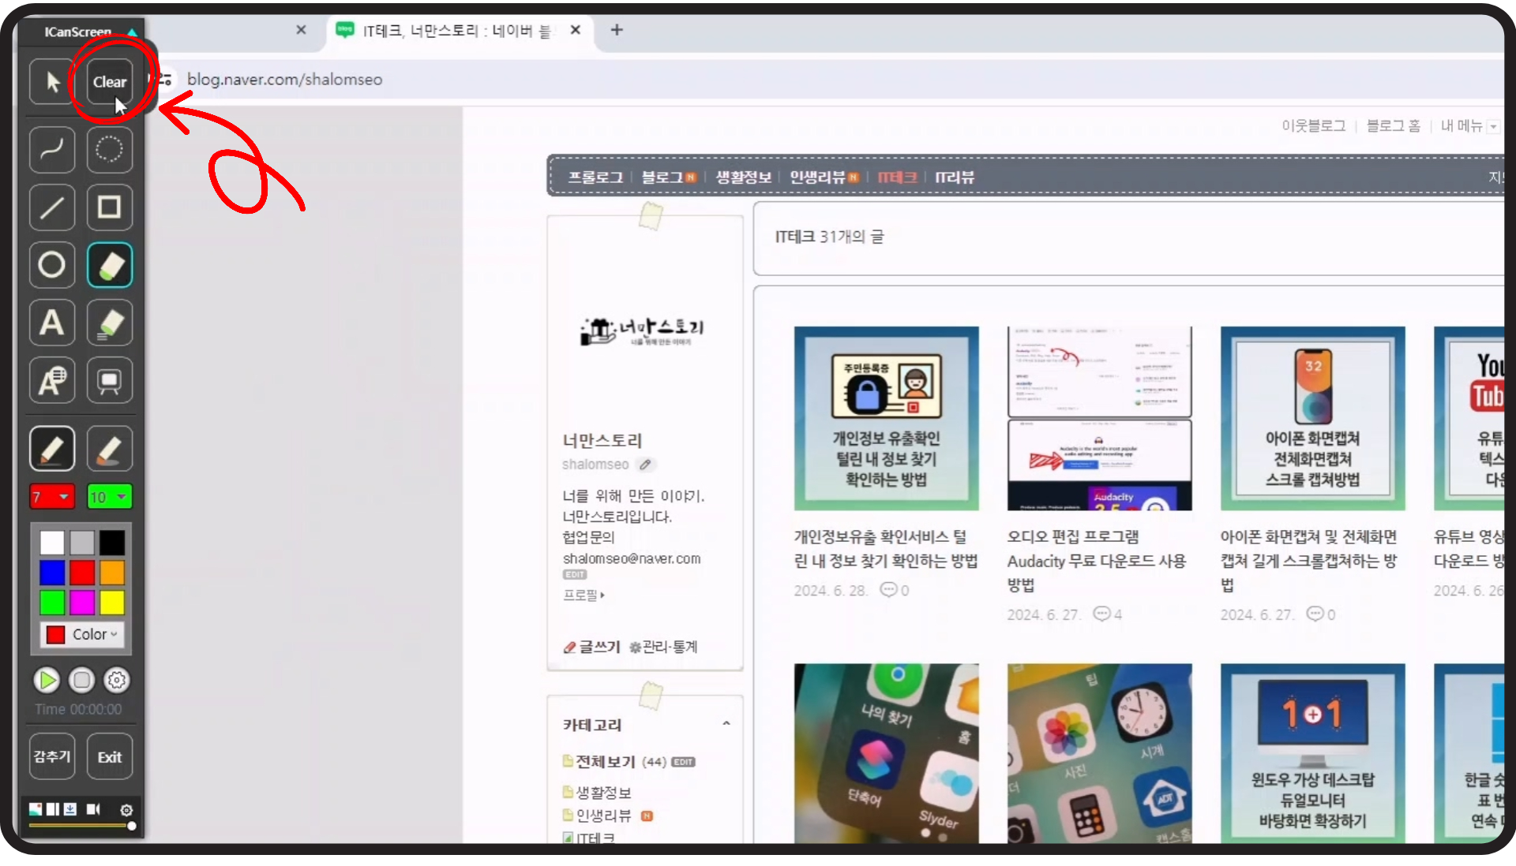This screenshot has height=866, width=1516.
Task: Open the IT리뷰 blog menu
Action: tap(955, 177)
